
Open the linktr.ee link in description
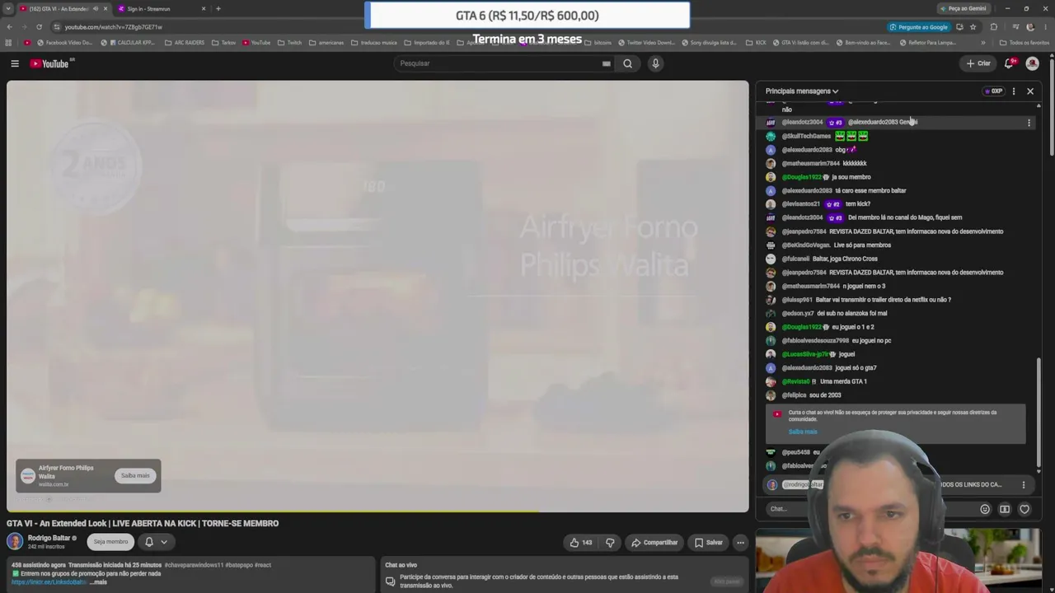49,582
